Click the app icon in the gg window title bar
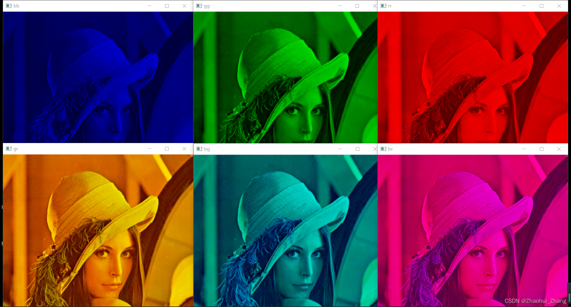The height and width of the screenshot is (307, 571). pos(199,6)
